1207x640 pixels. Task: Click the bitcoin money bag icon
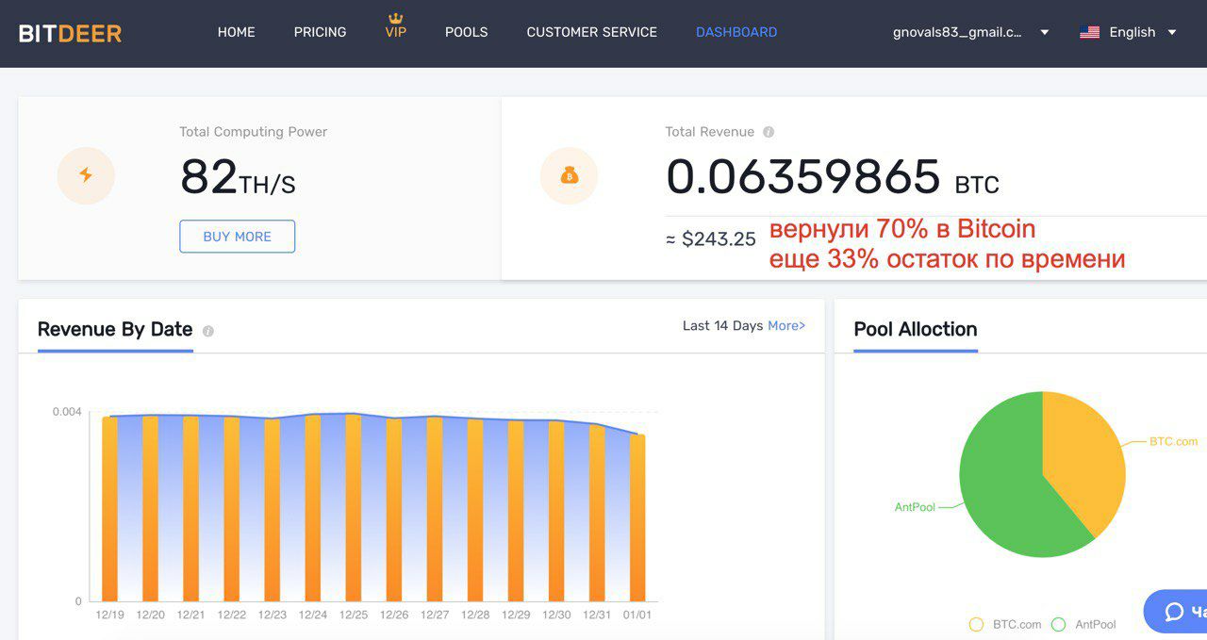569,175
